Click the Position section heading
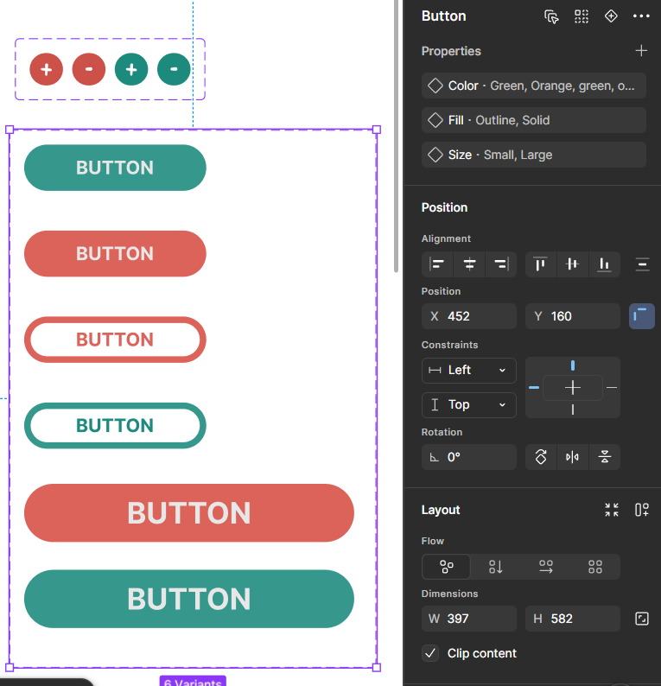 444,207
